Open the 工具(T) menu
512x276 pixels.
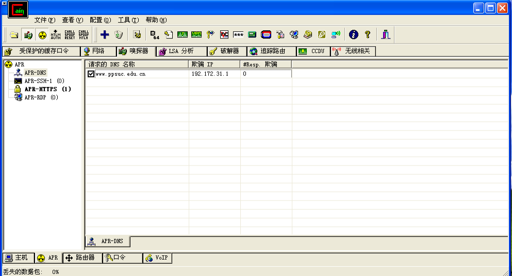[x=128, y=20]
